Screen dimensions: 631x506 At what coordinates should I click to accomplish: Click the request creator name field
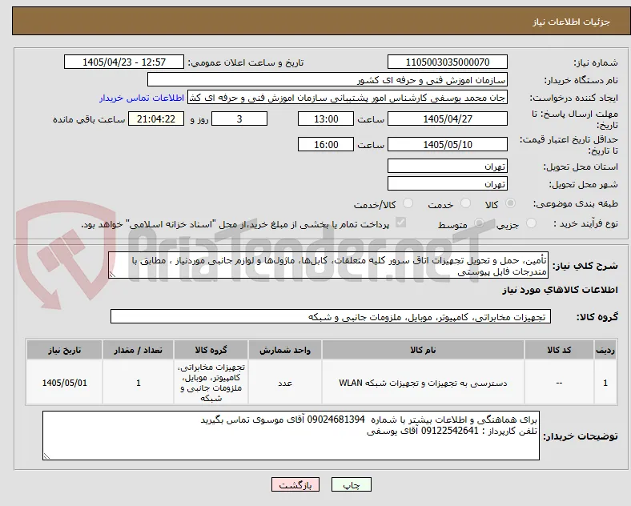pos(348,98)
